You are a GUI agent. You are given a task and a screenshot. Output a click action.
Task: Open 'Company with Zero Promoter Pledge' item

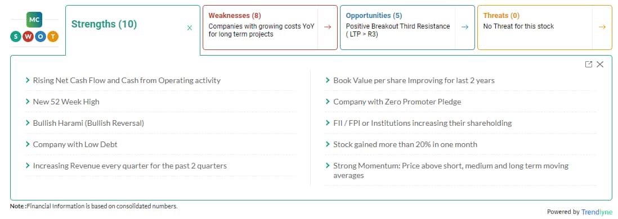(x=397, y=102)
